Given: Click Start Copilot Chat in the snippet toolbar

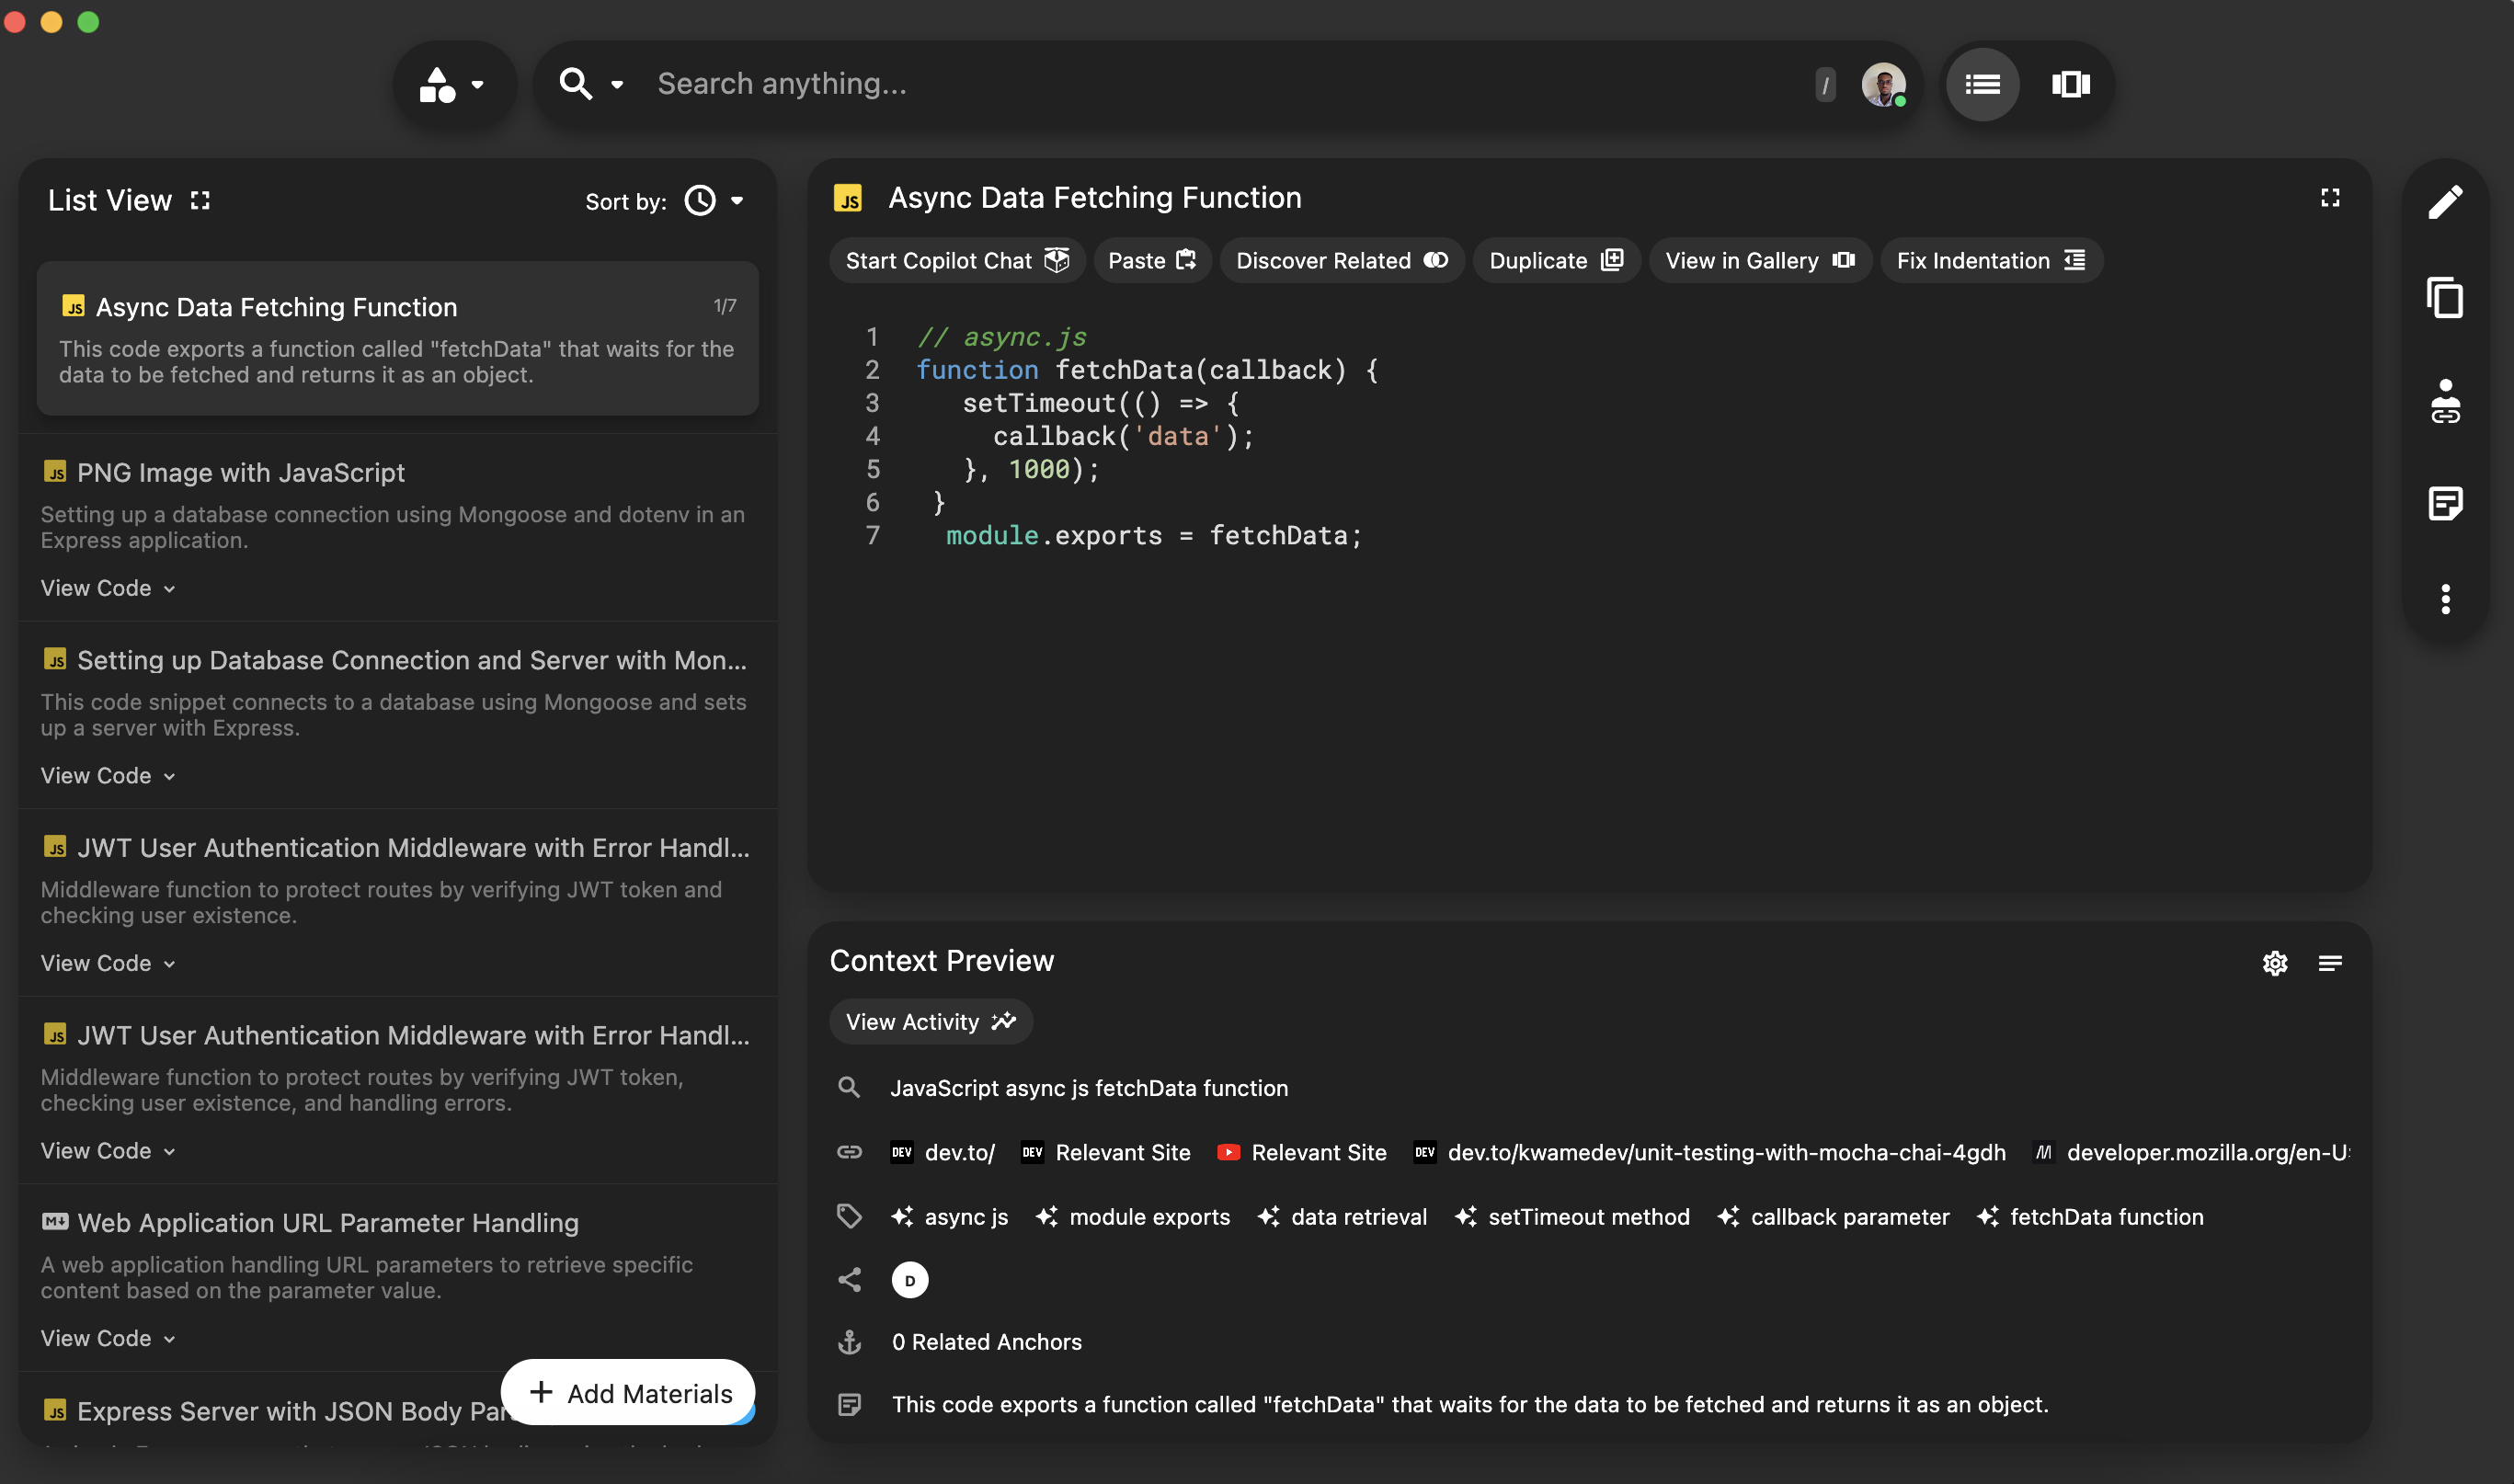Looking at the screenshot, I should click(956, 260).
